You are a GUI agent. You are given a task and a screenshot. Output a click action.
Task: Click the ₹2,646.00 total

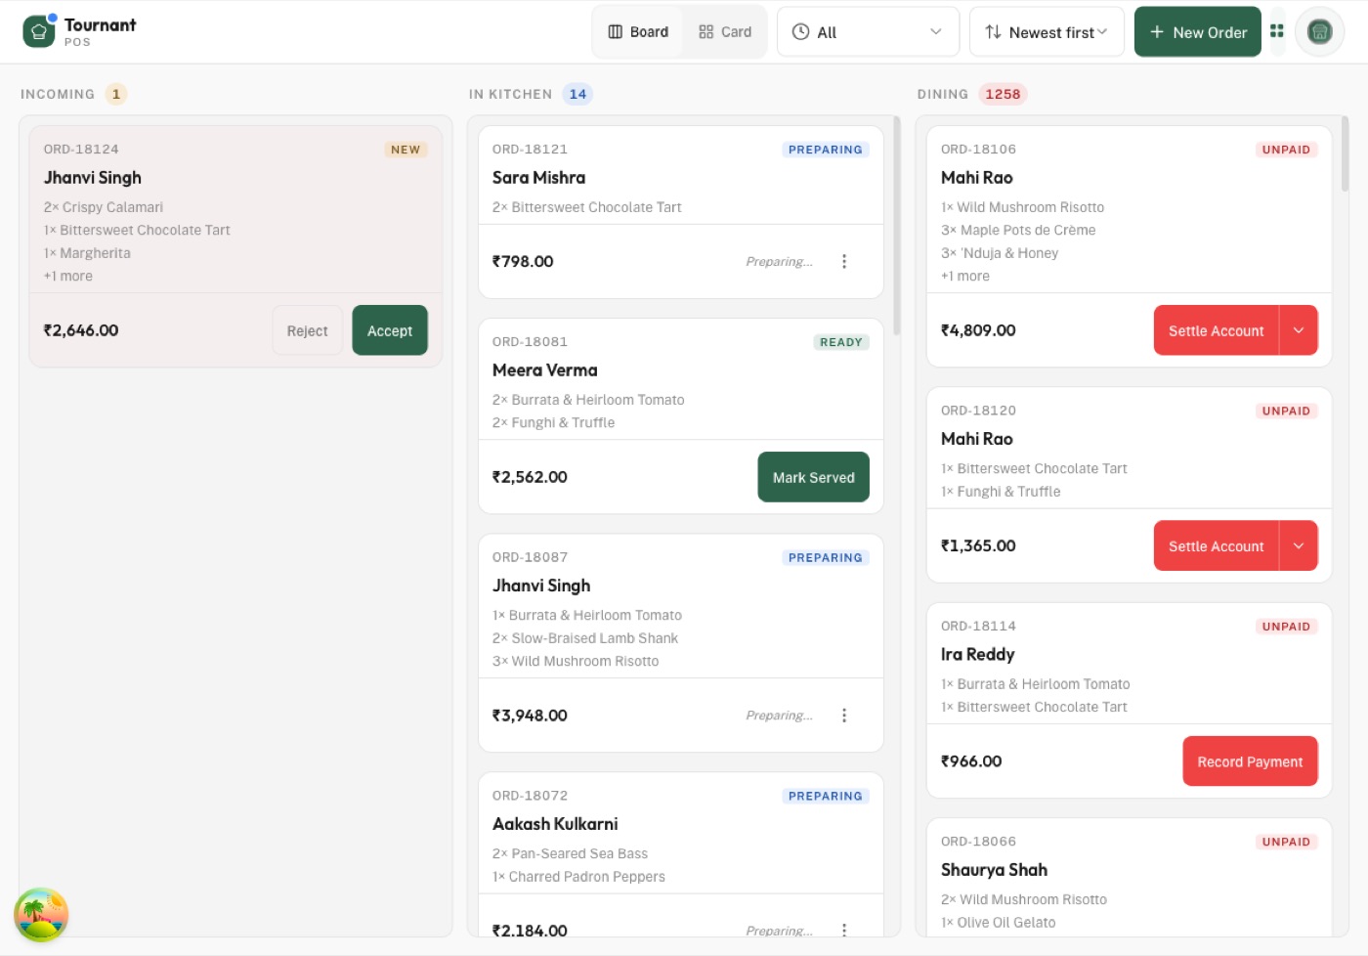[x=81, y=330]
